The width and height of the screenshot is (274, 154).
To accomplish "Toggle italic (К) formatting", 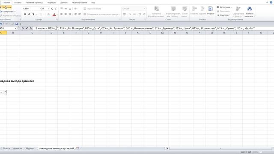I will [29, 14].
